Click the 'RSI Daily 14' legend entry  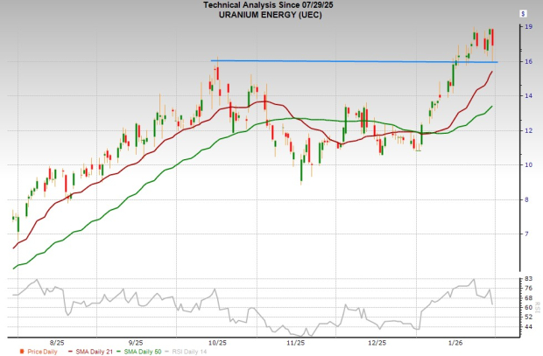point(189,352)
